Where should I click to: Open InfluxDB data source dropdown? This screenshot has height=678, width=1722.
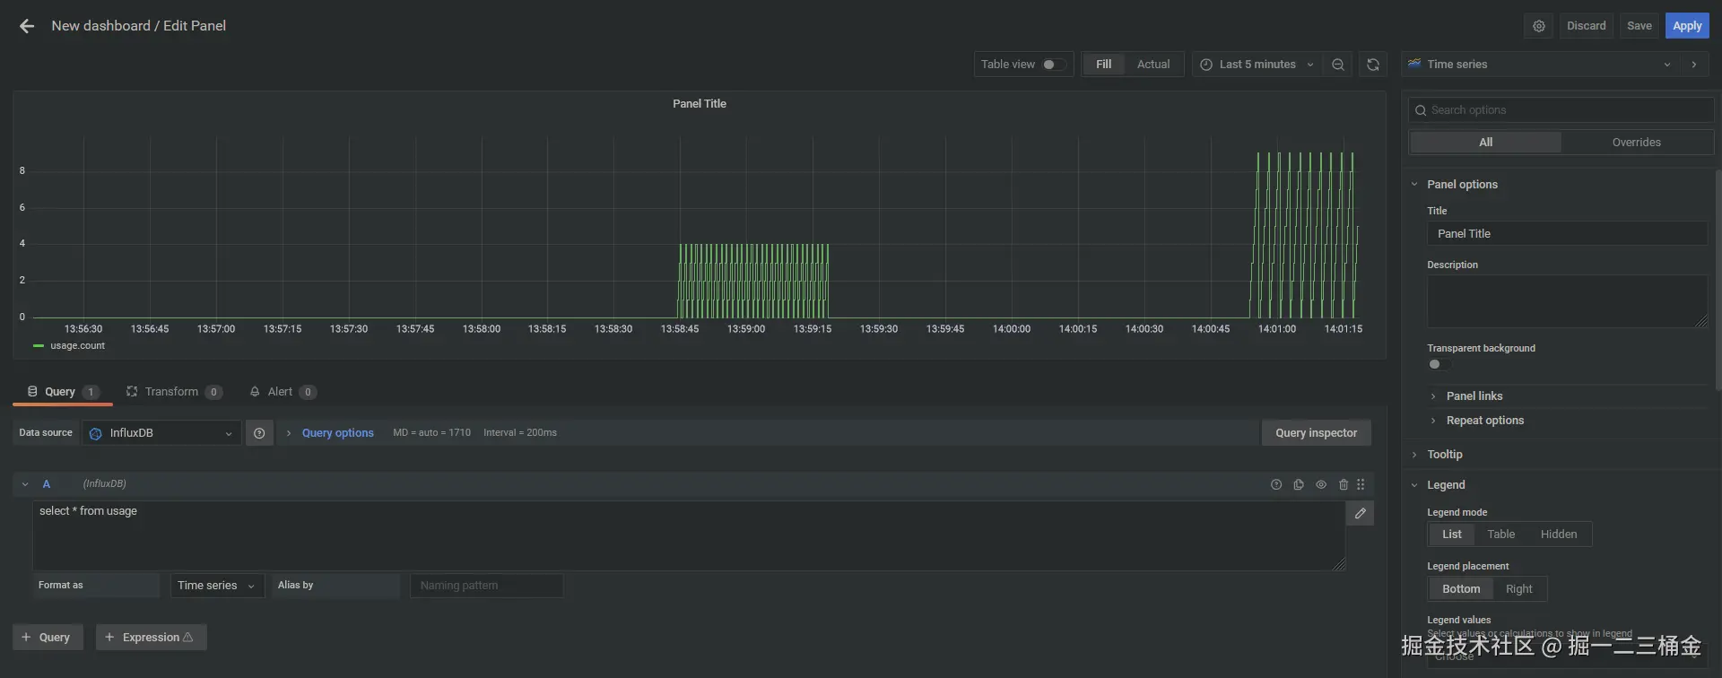[x=161, y=433]
